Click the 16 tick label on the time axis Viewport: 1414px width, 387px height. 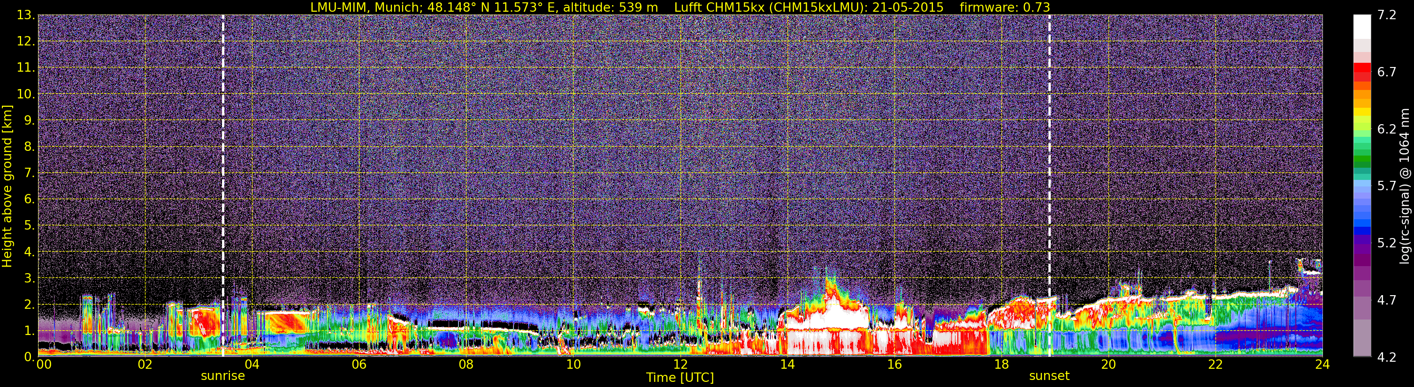pos(894,365)
